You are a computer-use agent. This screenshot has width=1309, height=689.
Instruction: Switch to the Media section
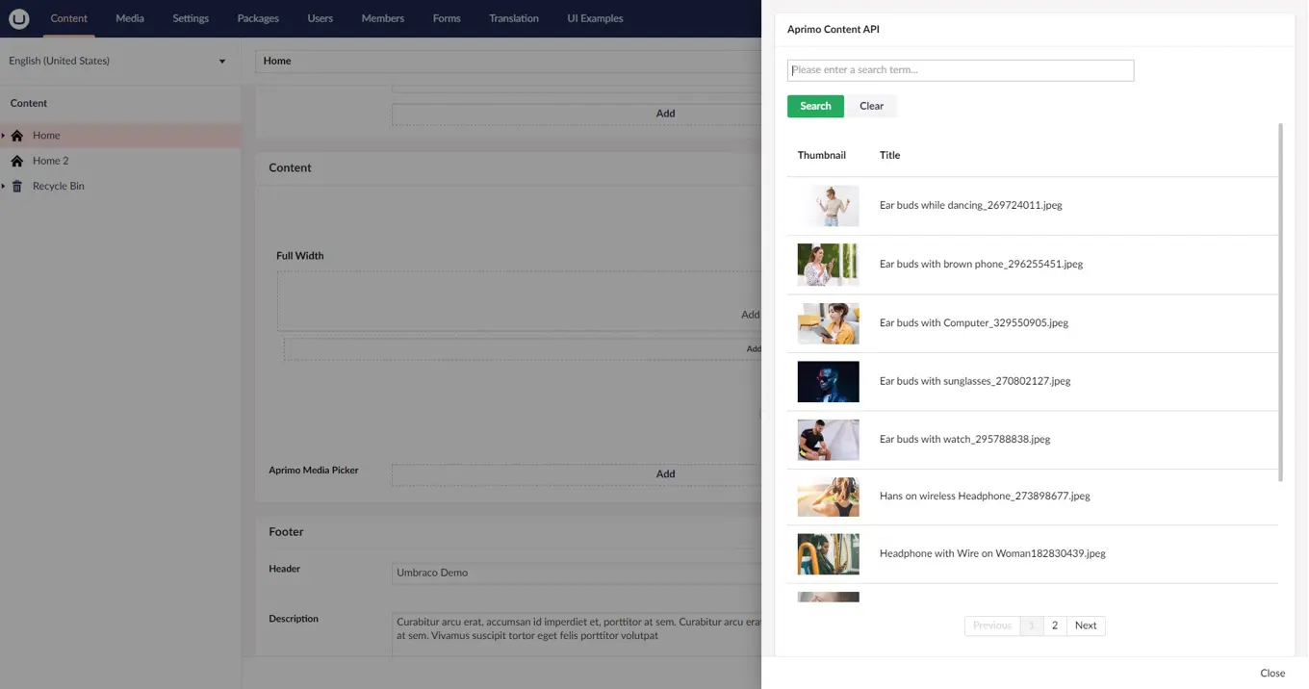(x=130, y=18)
